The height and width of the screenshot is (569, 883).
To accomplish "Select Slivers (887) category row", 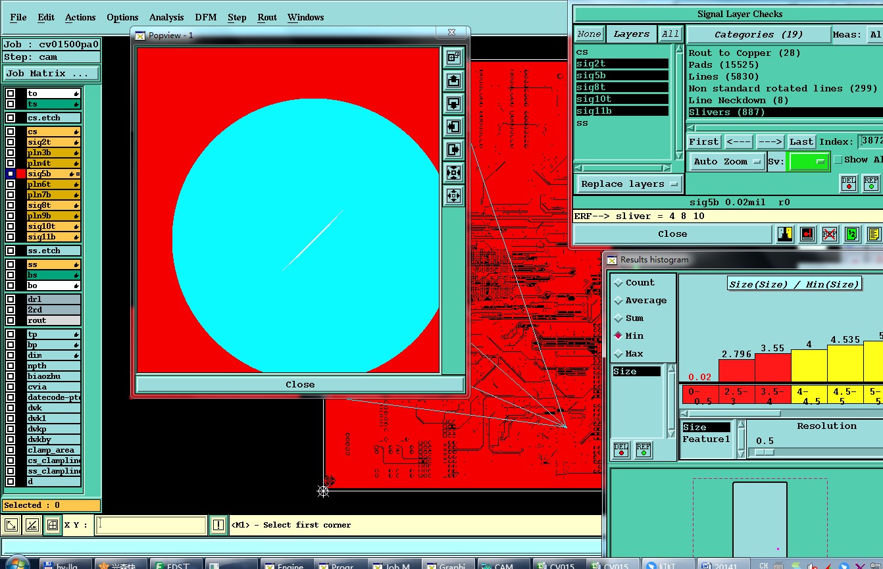I will point(785,112).
